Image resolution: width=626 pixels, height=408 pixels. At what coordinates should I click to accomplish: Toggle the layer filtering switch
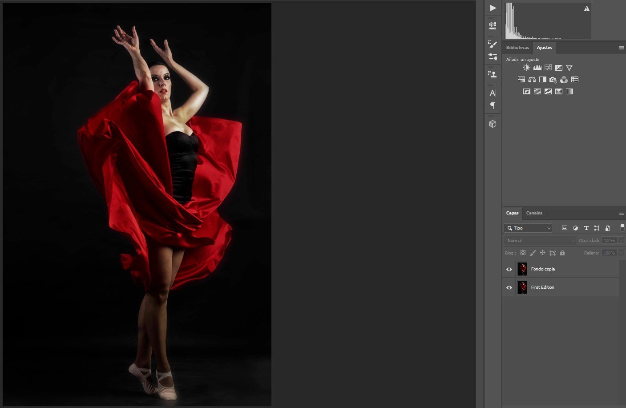point(622,227)
